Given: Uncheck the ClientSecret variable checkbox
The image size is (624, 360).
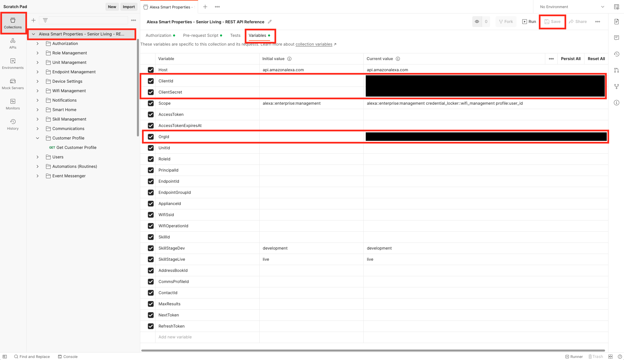Looking at the screenshot, I should (151, 92).
